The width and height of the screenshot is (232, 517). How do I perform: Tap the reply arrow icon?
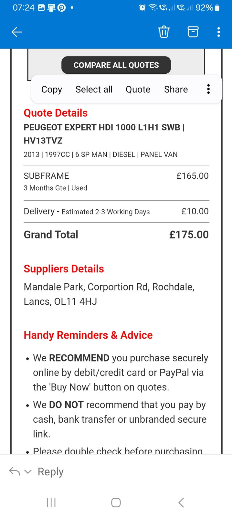15,471
